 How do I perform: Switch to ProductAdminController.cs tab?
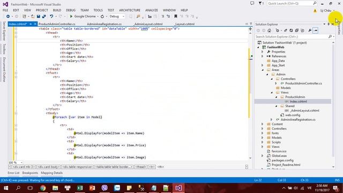[x=57, y=24]
